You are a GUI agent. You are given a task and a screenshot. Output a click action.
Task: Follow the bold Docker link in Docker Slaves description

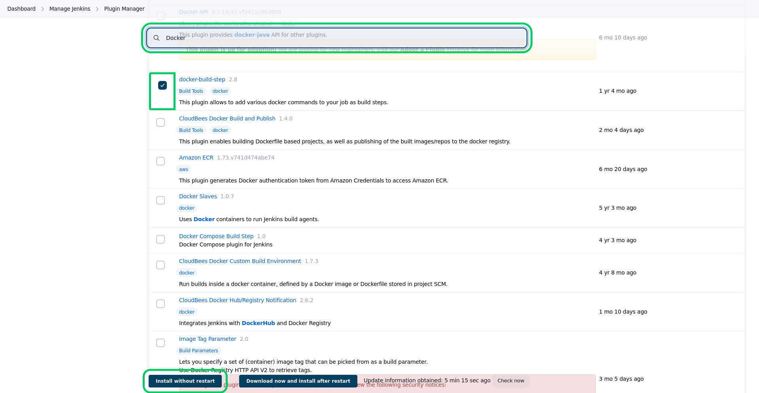tap(204, 219)
